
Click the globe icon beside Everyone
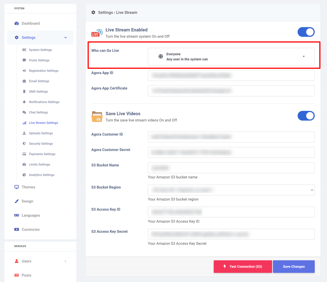pos(161,56)
